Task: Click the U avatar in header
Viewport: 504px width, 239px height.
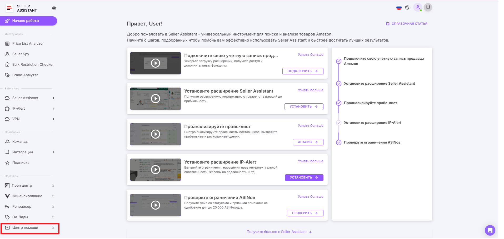Action: 428,7
